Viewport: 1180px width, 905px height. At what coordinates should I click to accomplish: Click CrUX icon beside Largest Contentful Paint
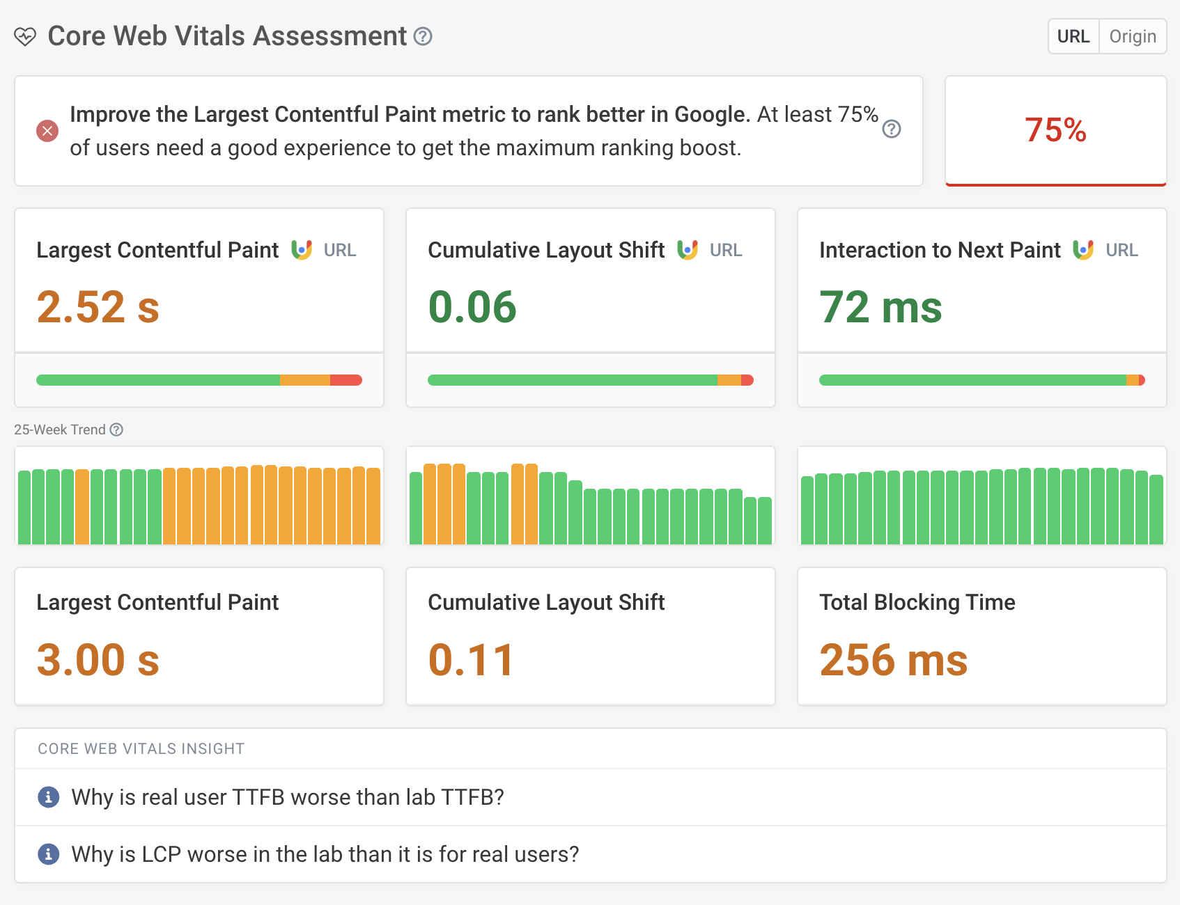click(x=302, y=250)
